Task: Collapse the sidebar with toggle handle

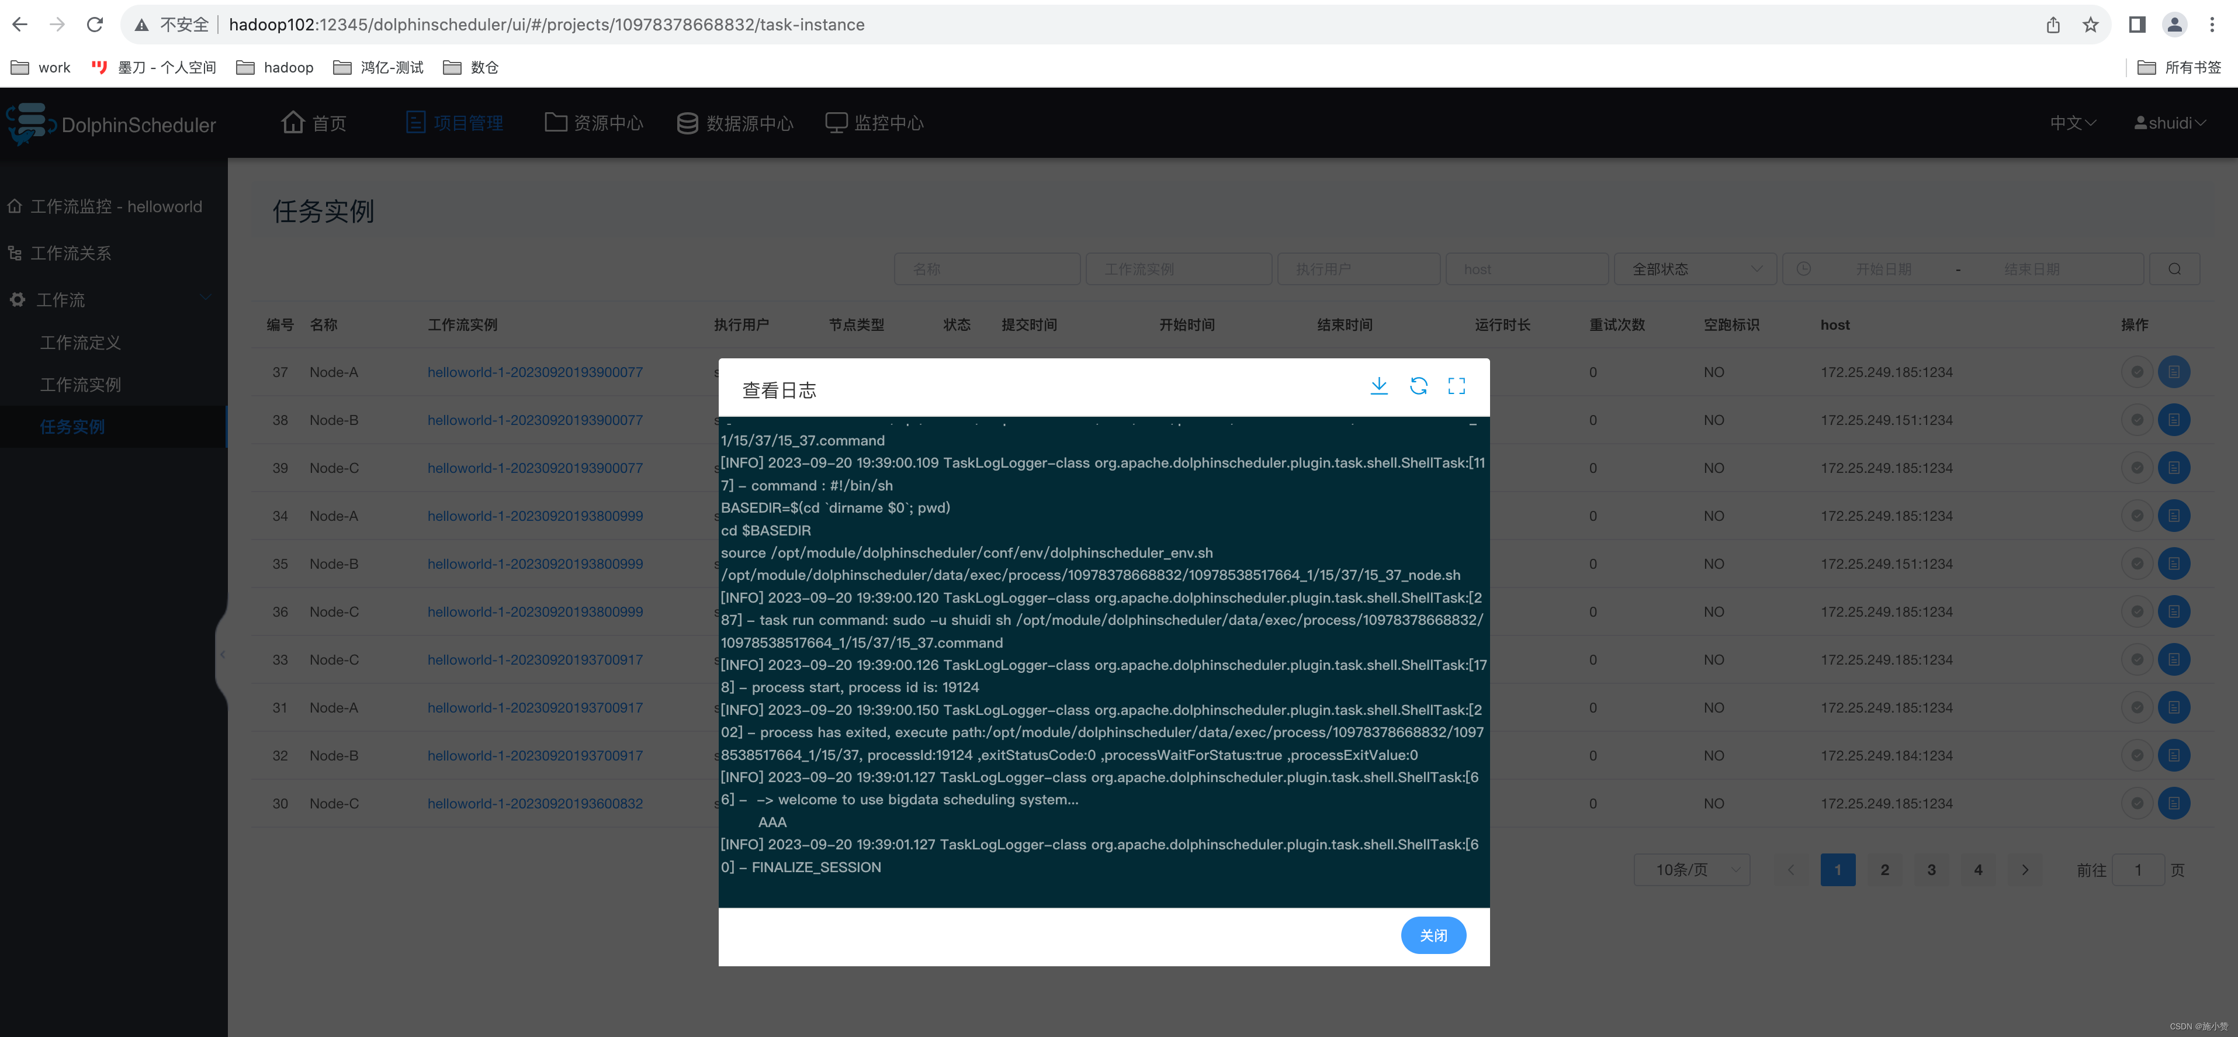Action: click(x=223, y=655)
